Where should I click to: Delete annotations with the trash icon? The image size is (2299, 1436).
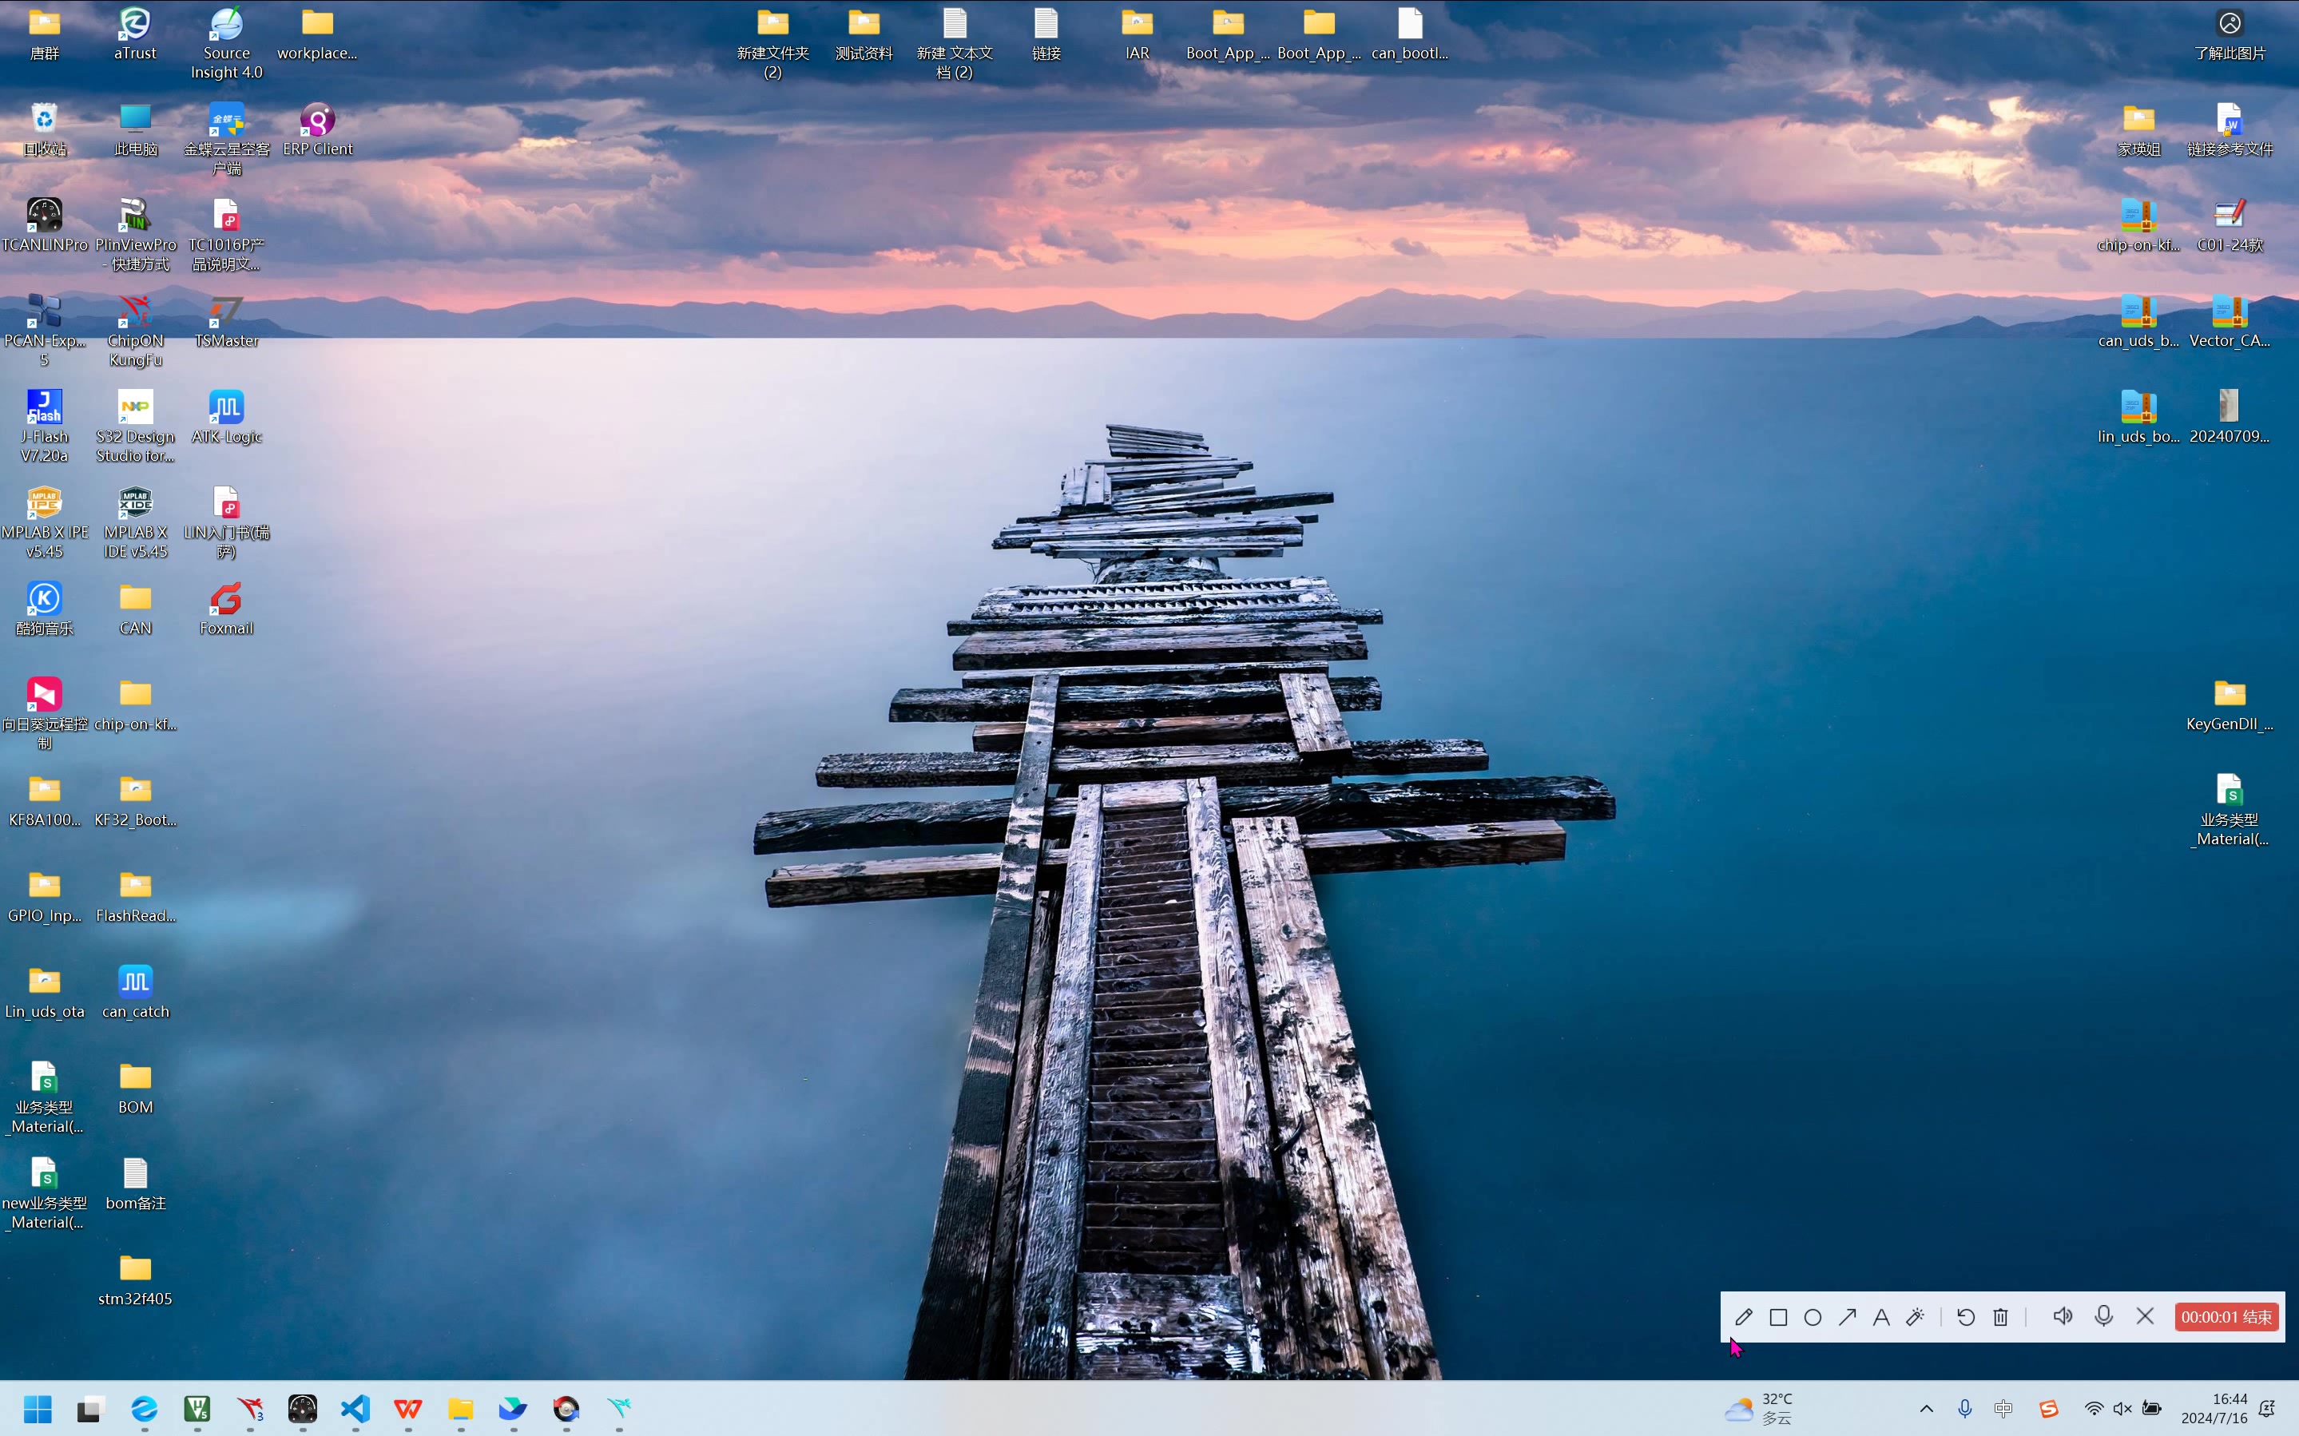tap(2000, 1317)
